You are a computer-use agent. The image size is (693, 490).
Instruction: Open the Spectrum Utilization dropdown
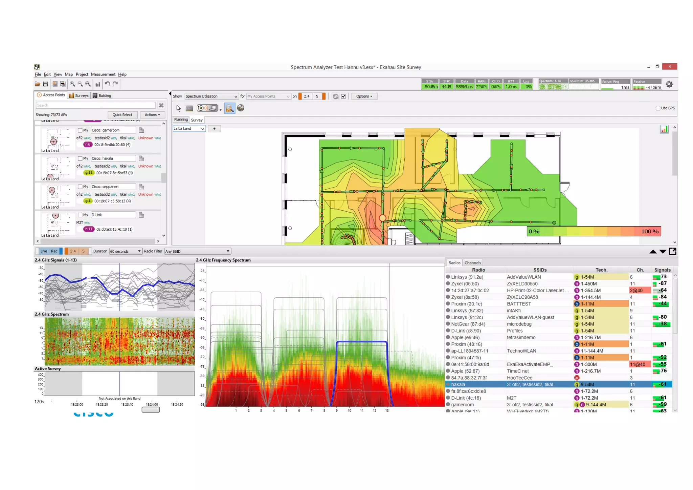(211, 97)
